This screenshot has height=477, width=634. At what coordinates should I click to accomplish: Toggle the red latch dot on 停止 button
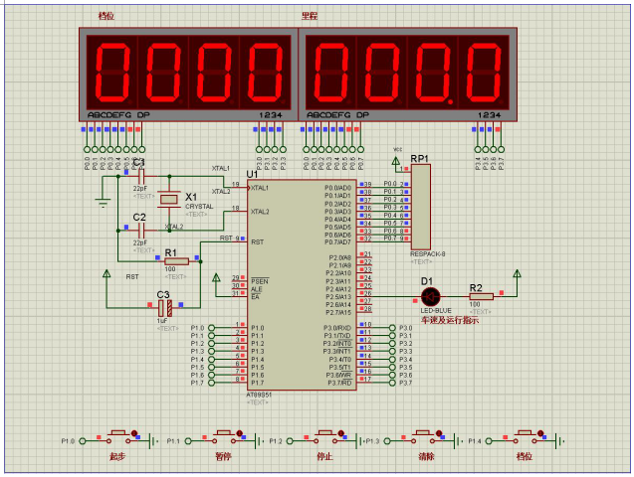tap(340, 433)
